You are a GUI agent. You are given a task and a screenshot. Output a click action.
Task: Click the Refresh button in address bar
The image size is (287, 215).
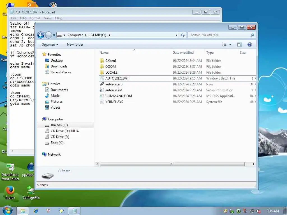click(183, 35)
